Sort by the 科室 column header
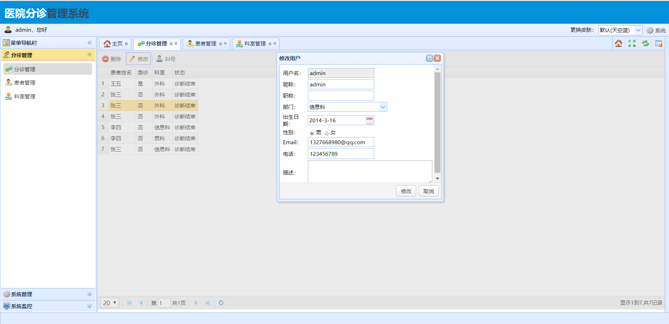Screen dimensions: 669x324 [x=162, y=73]
